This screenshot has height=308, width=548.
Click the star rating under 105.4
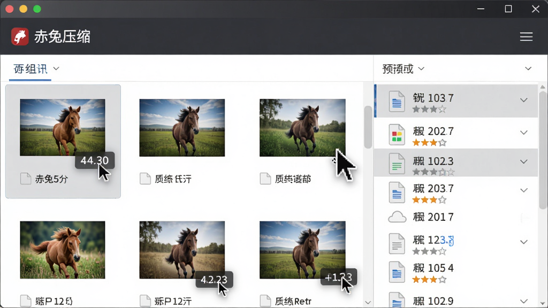pyautogui.click(x=429, y=279)
